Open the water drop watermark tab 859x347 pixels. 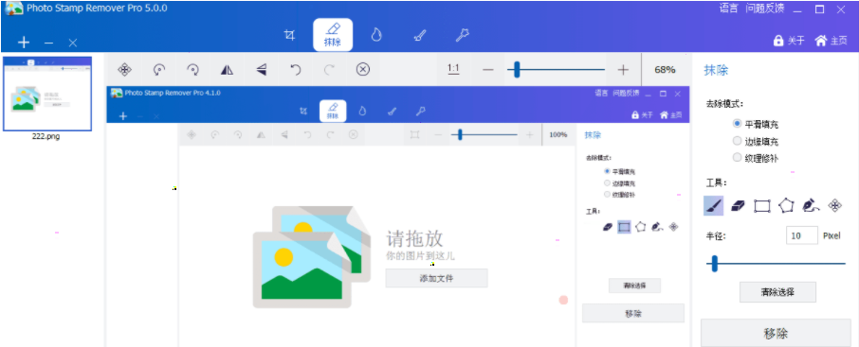point(375,35)
